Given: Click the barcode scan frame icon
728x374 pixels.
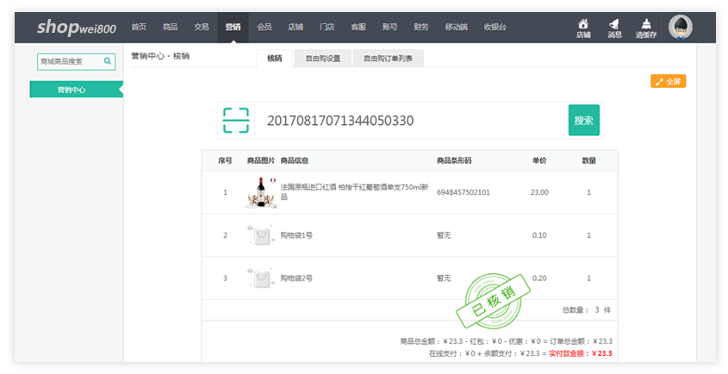Looking at the screenshot, I should pos(236,121).
